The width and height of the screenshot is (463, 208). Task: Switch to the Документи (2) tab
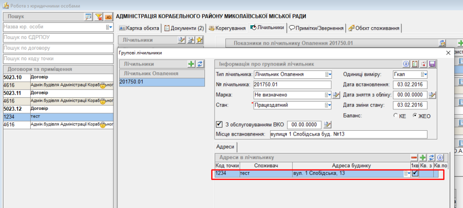point(184,28)
